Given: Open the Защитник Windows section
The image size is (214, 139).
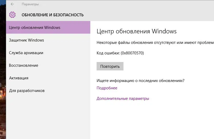Looking at the screenshot, I should coord(26,40).
